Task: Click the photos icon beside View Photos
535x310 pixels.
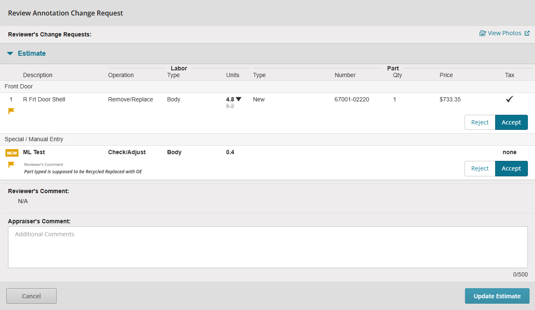Action: coord(483,33)
